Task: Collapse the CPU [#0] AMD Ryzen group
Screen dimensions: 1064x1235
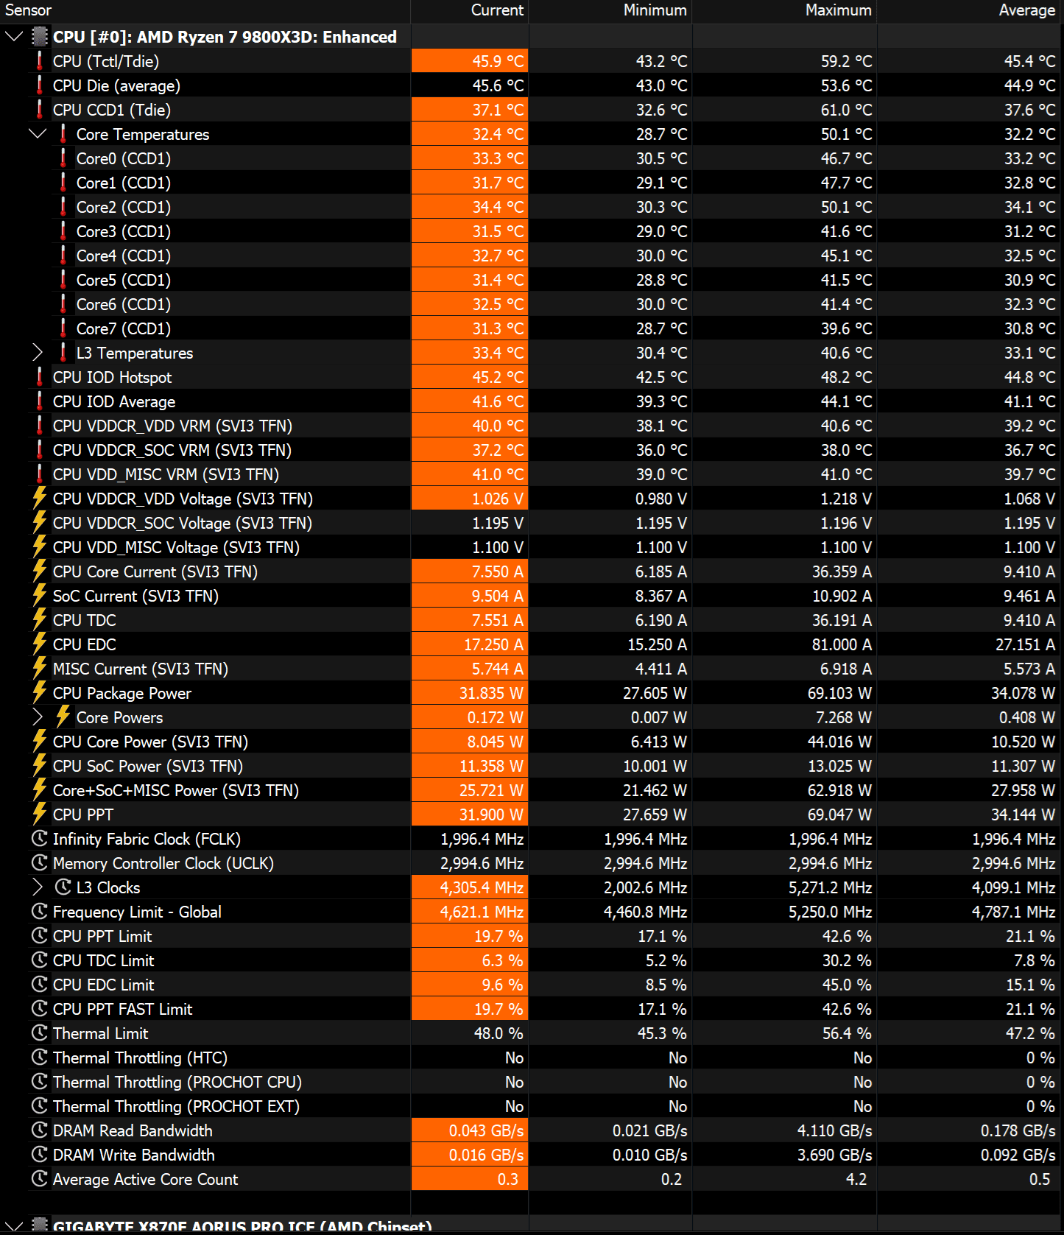Action: tap(14, 37)
